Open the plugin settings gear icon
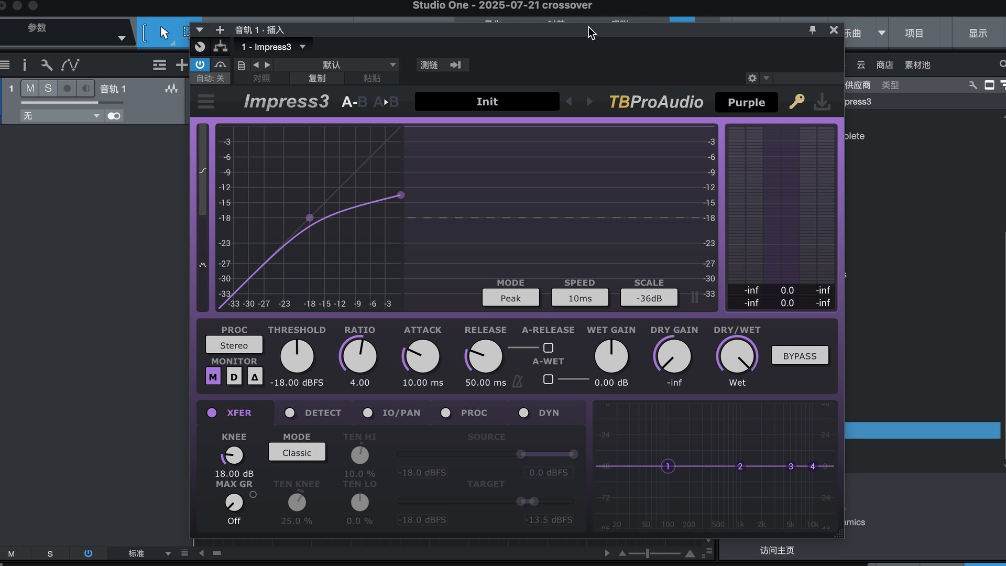1006x566 pixels. pos(752,78)
